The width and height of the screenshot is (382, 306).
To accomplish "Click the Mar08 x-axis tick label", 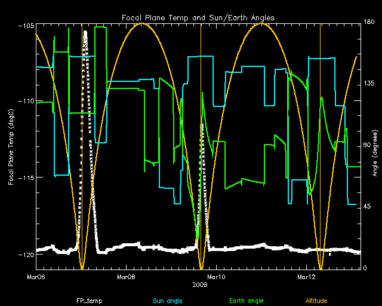I will [x=126, y=277].
